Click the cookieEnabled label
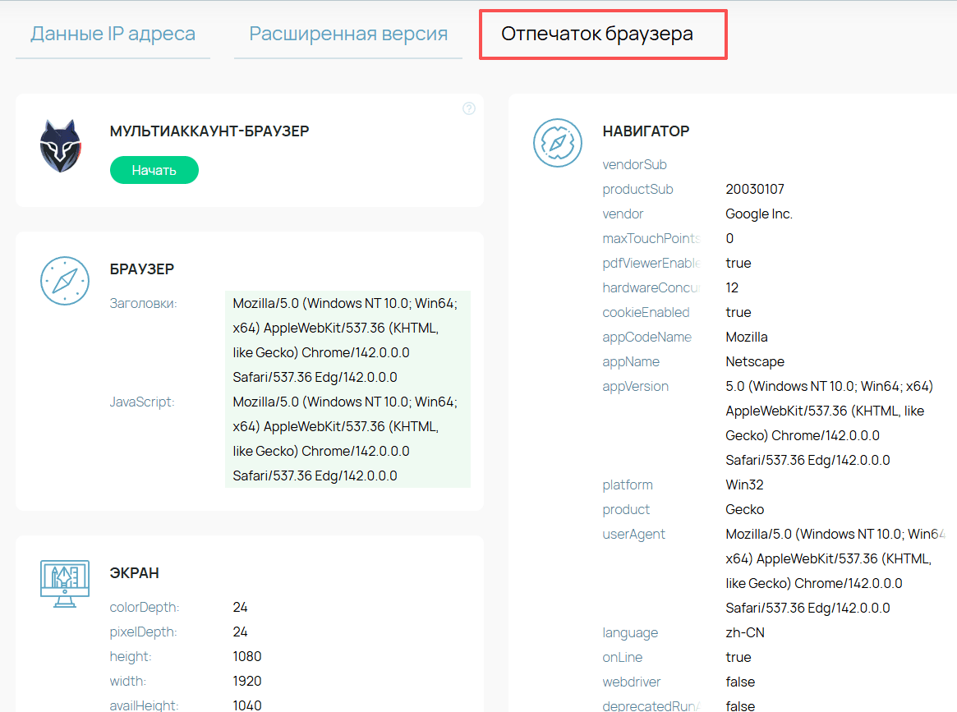Image resolution: width=957 pixels, height=712 pixels. [x=646, y=312]
